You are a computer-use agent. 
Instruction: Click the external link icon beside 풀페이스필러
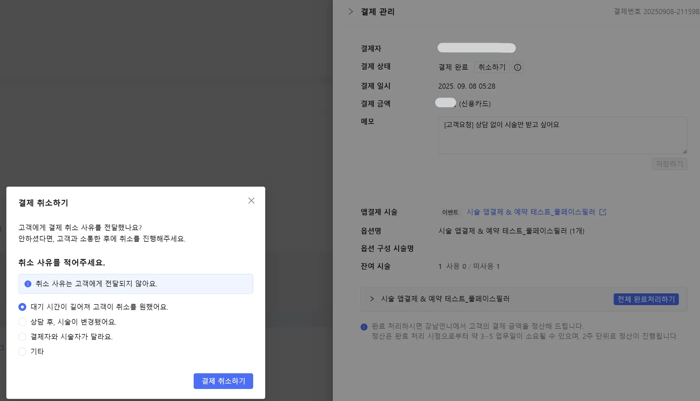tap(603, 212)
